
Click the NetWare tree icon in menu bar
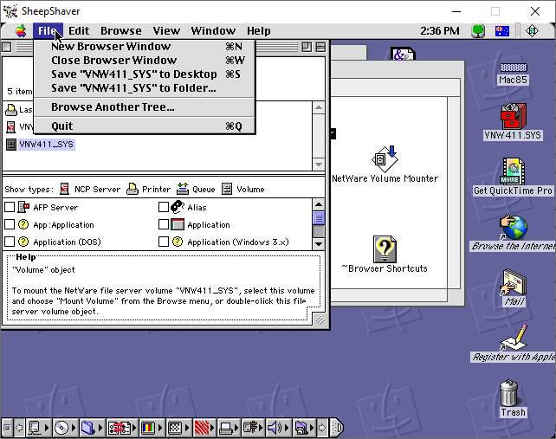(478, 31)
